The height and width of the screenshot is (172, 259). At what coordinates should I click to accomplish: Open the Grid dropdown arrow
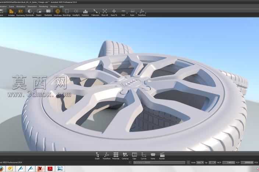click(127, 13)
